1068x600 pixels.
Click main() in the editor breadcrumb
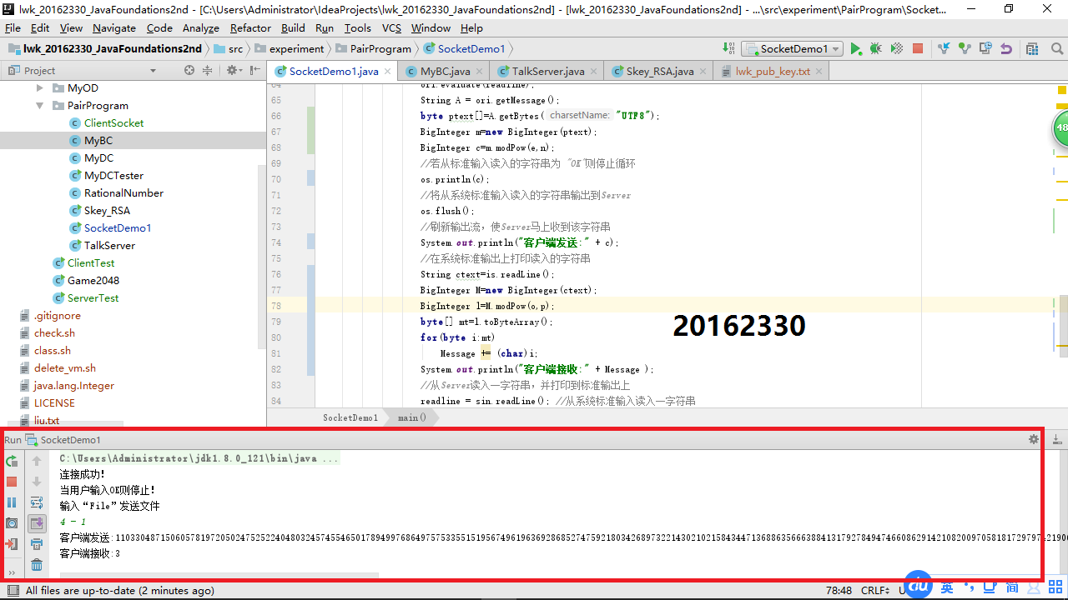click(x=411, y=417)
